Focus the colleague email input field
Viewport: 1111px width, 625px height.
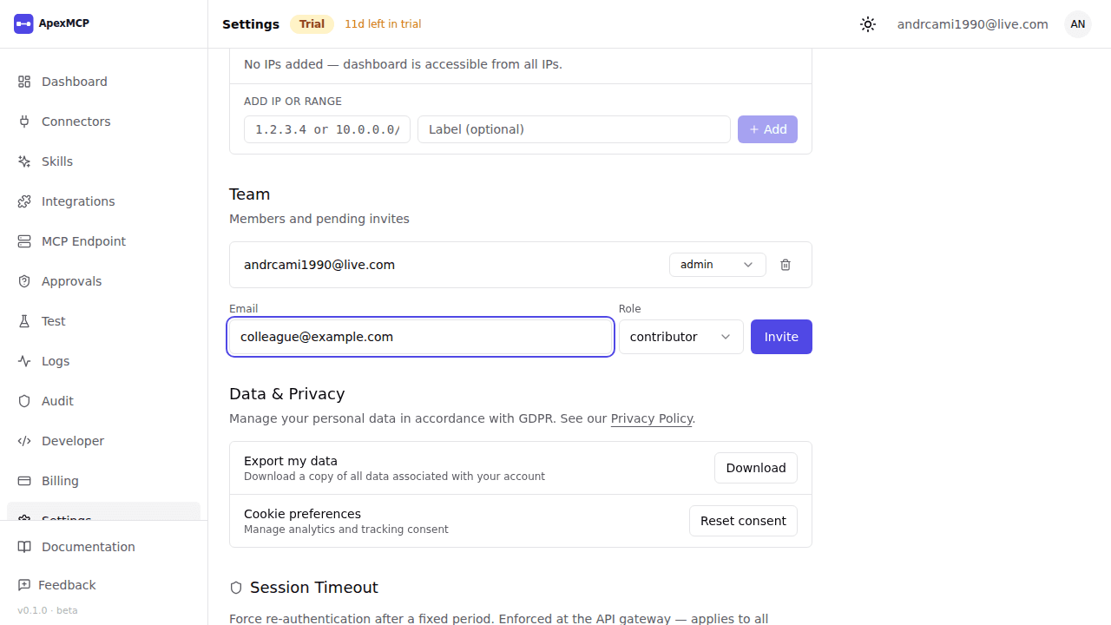click(x=421, y=337)
